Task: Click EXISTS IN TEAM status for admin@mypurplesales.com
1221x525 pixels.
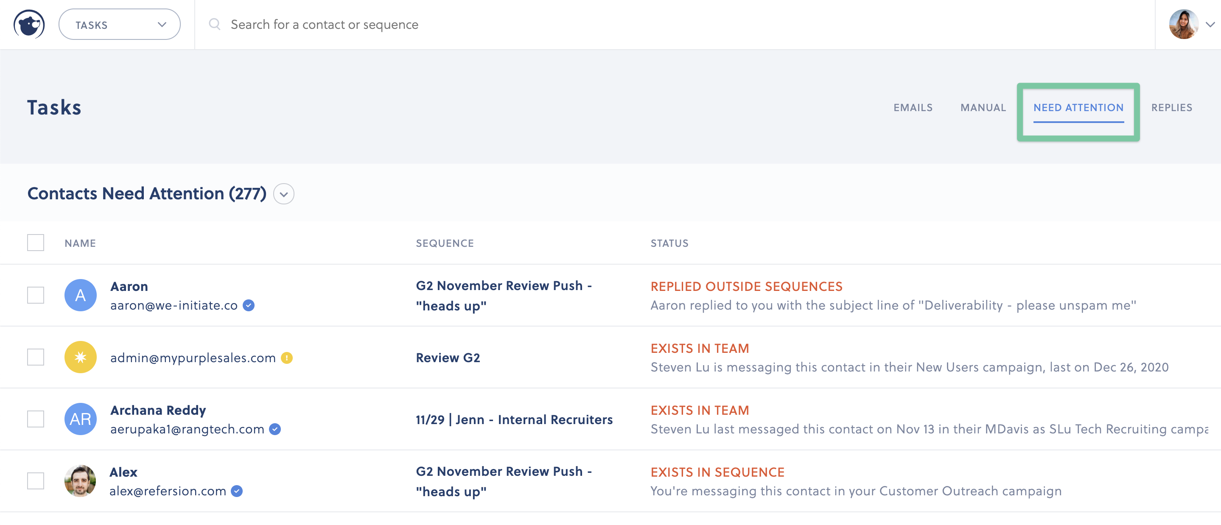Action: pos(700,349)
